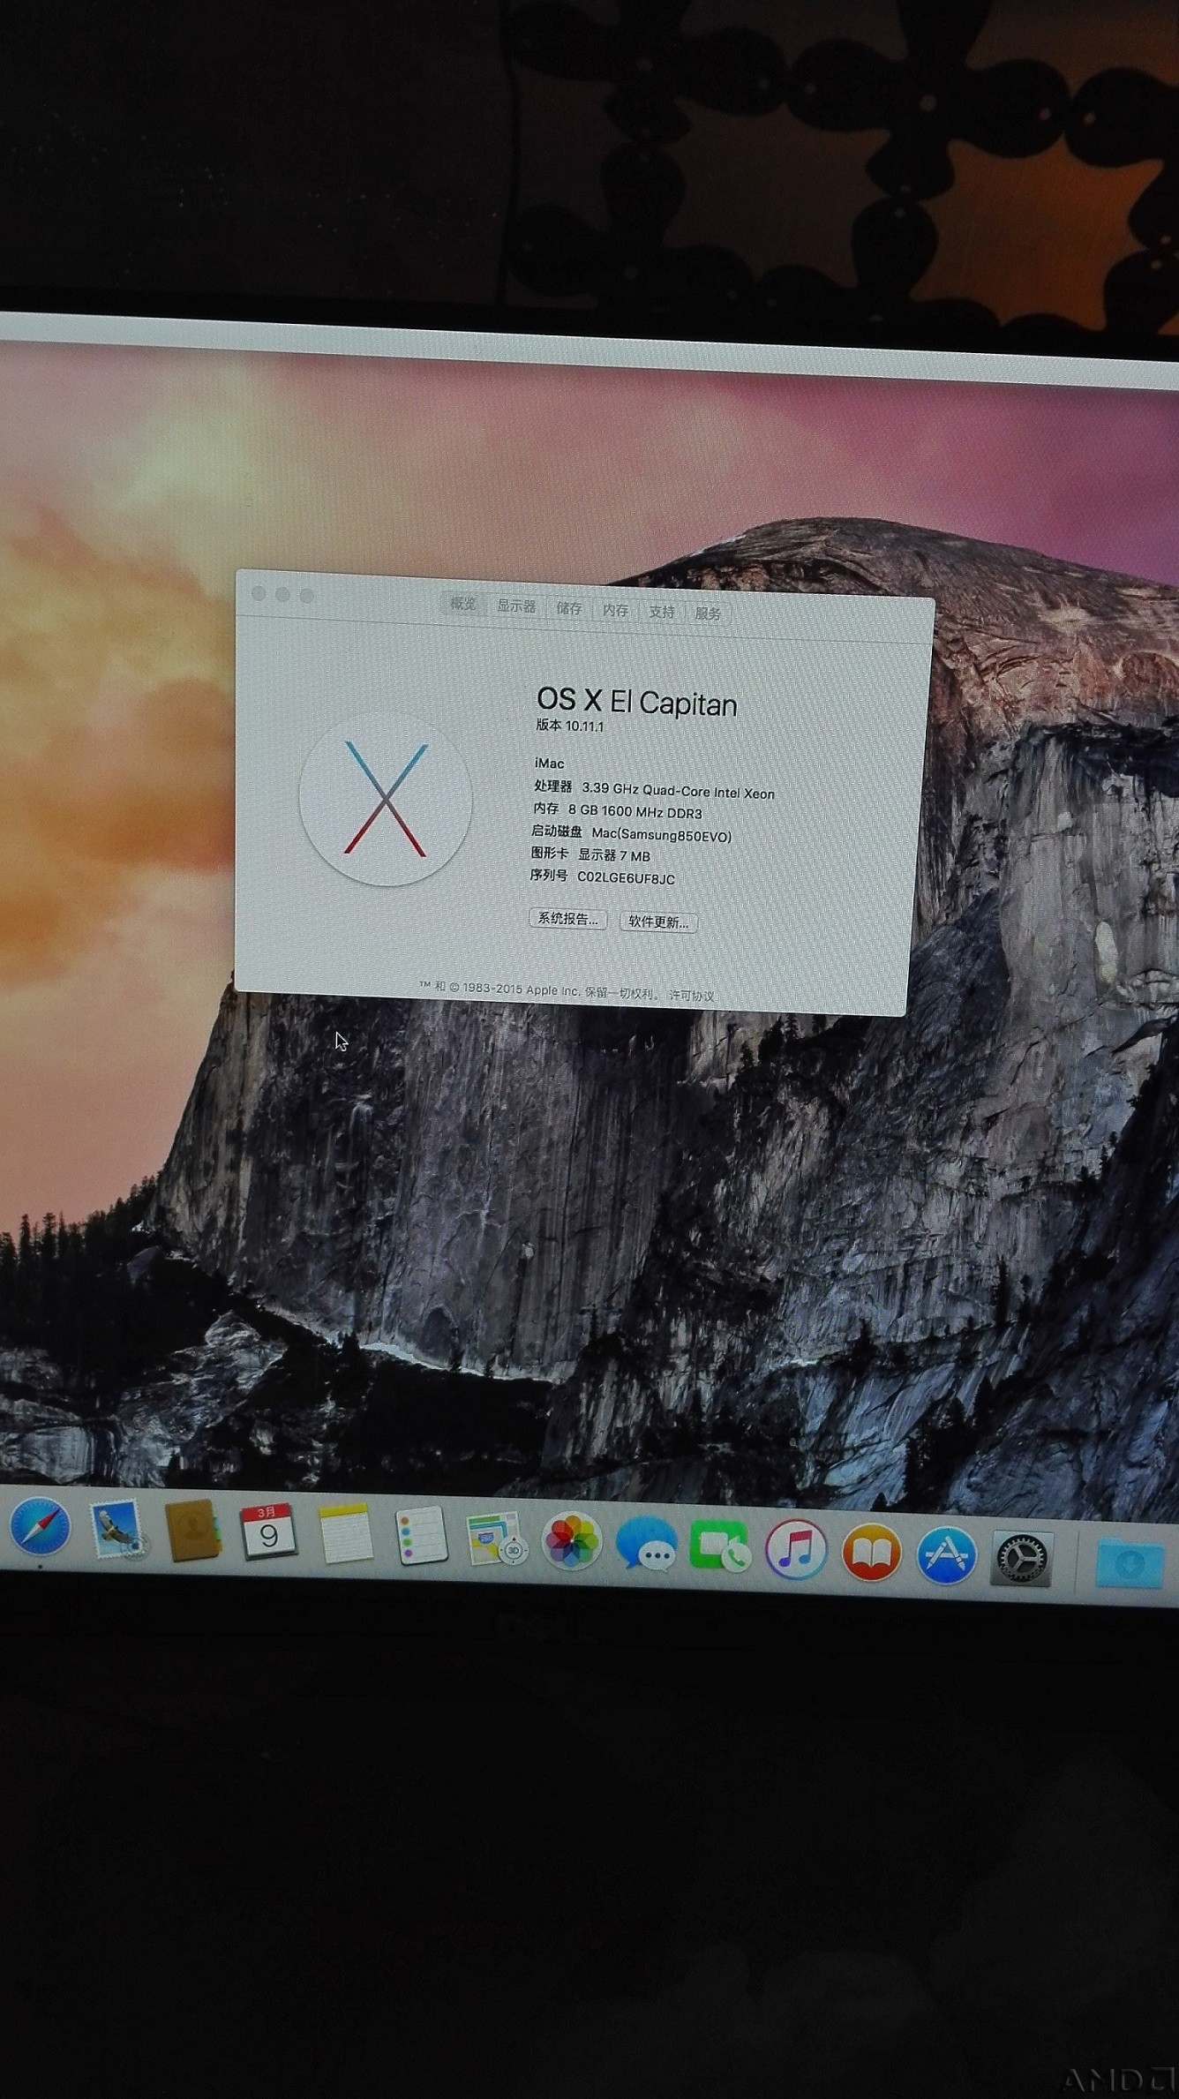Open the Photos app
1179x2099 pixels.
tap(572, 1542)
